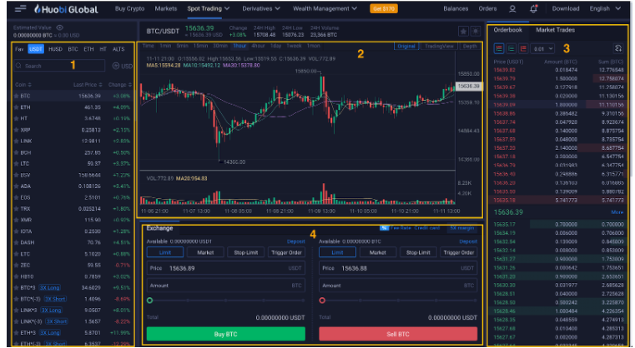Favorite the TRX row star
This screenshot has width=635, height=348.
pyautogui.click(x=17, y=209)
